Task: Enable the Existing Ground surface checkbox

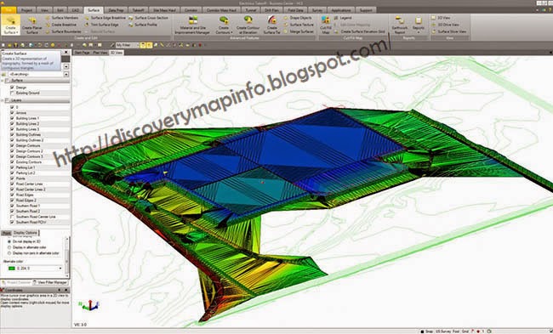Action: (x=13, y=93)
